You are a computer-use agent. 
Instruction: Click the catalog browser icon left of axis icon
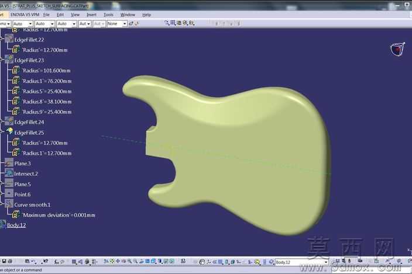point(202,262)
